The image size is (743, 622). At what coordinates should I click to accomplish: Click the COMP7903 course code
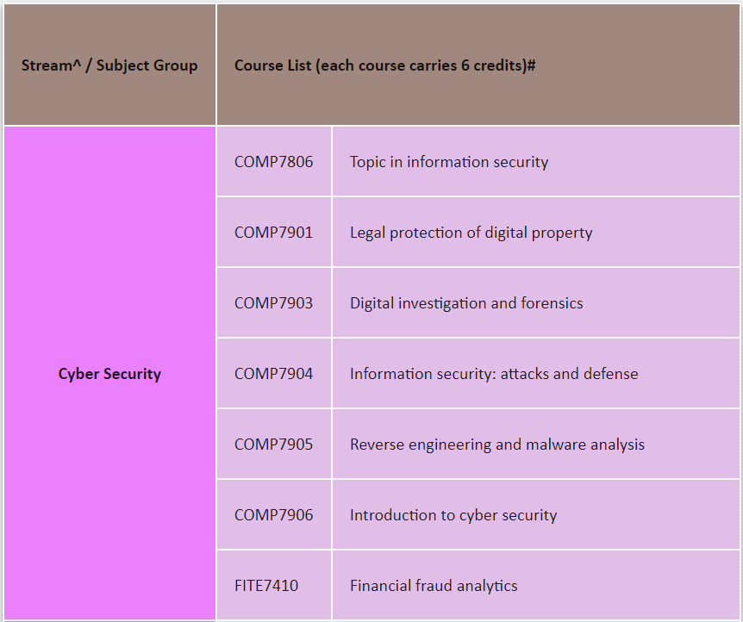click(273, 303)
